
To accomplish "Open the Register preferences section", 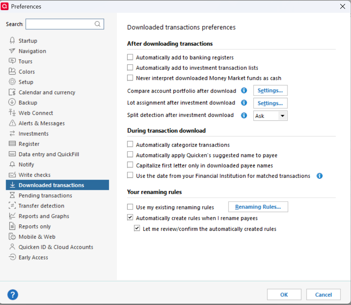I will pos(57,144).
